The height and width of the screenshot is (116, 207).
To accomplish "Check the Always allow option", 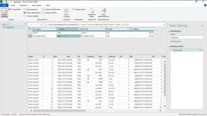I will pos(73,9).
